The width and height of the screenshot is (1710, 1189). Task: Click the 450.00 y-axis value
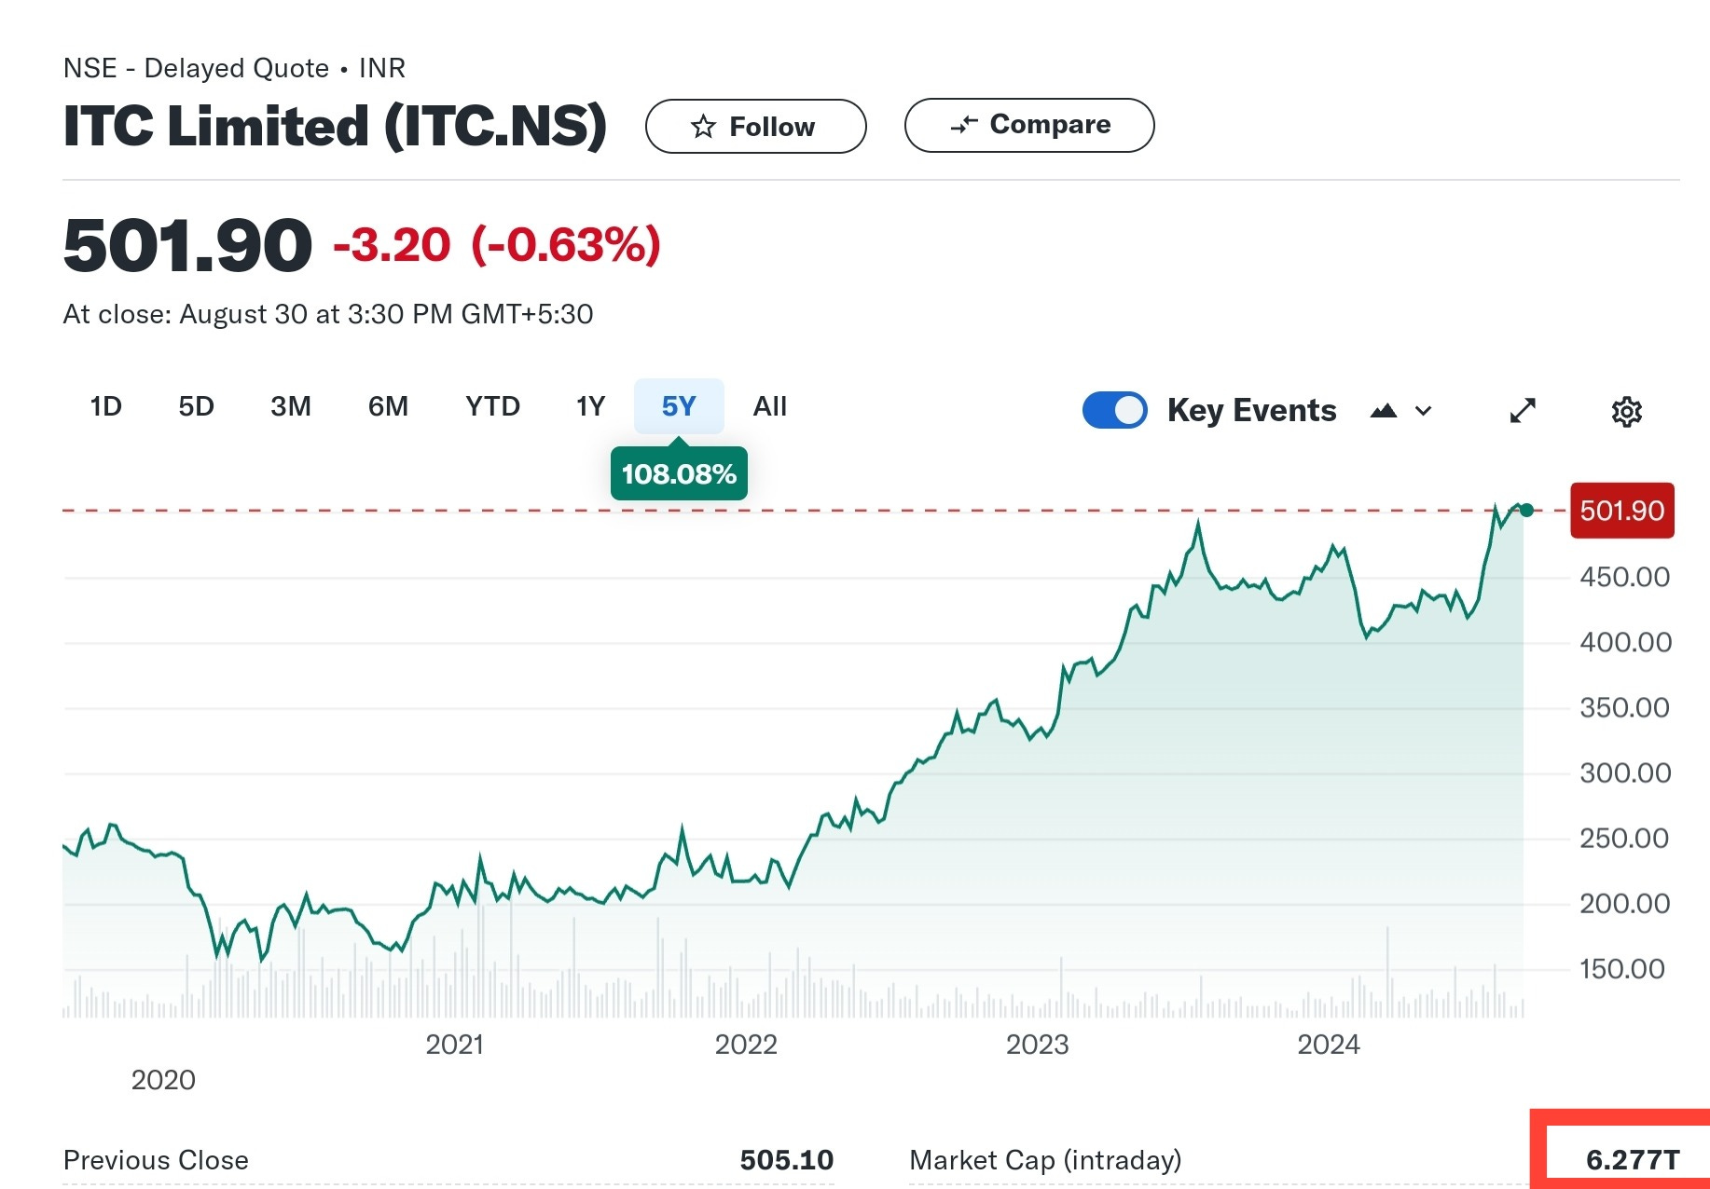pos(1625,577)
